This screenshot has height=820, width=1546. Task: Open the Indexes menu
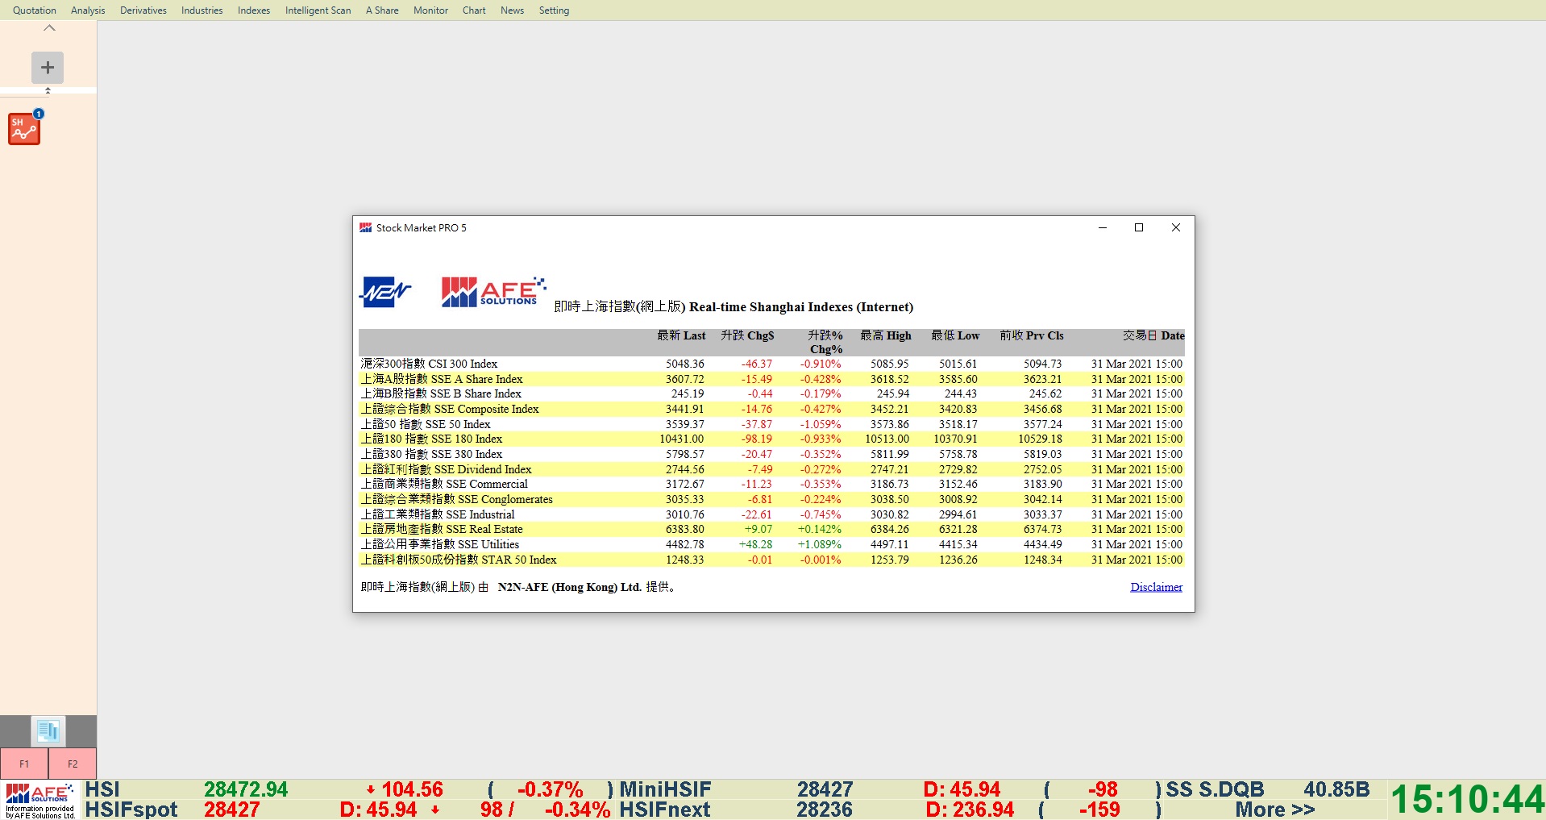[x=254, y=10]
